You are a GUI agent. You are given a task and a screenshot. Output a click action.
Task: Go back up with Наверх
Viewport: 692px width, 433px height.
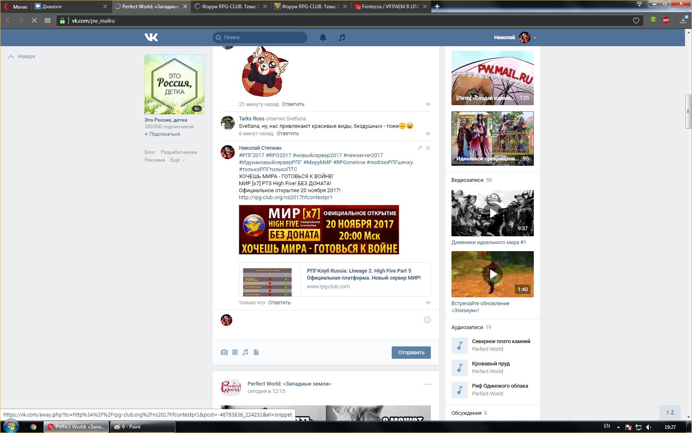22,56
